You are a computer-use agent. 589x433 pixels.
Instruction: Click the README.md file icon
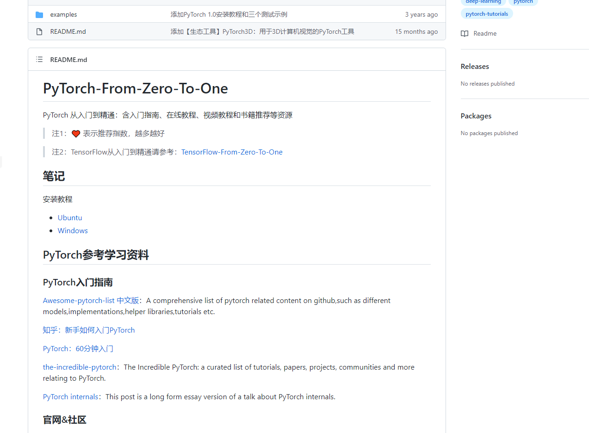click(x=39, y=31)
